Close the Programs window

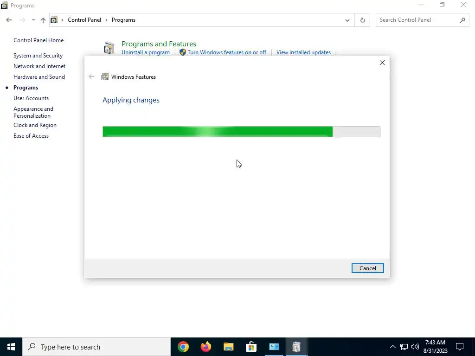[x=463, y=5]
